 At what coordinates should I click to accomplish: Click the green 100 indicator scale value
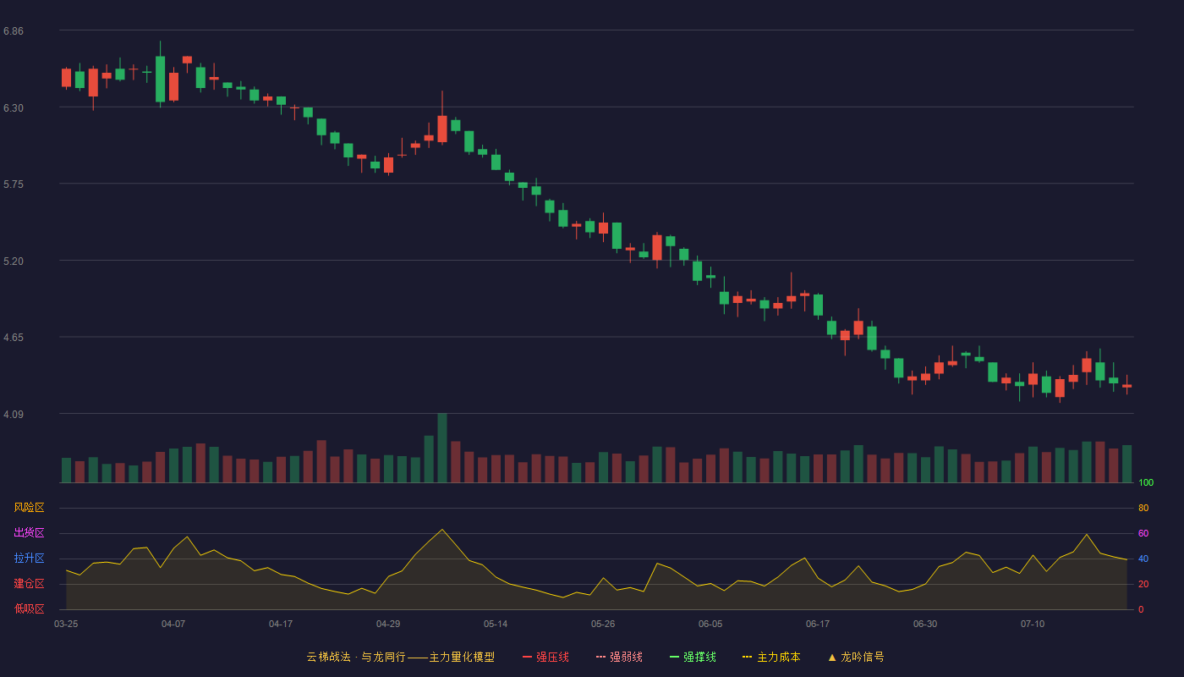[1146, 483]
